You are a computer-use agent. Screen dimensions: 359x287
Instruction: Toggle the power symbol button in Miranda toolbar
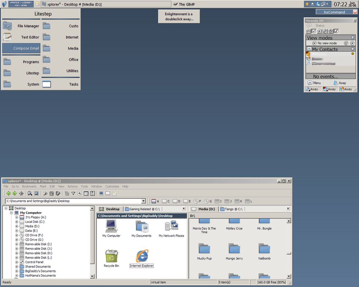coord(331,31)
